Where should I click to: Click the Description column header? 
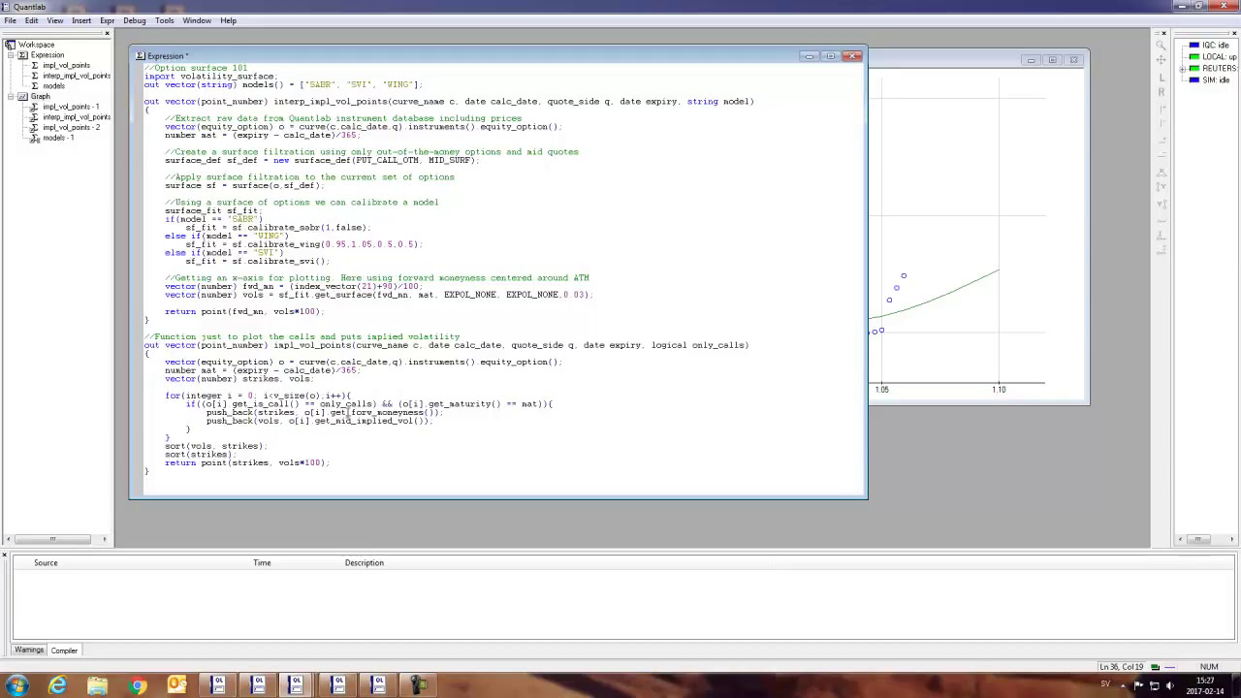(x=365, y=562)
